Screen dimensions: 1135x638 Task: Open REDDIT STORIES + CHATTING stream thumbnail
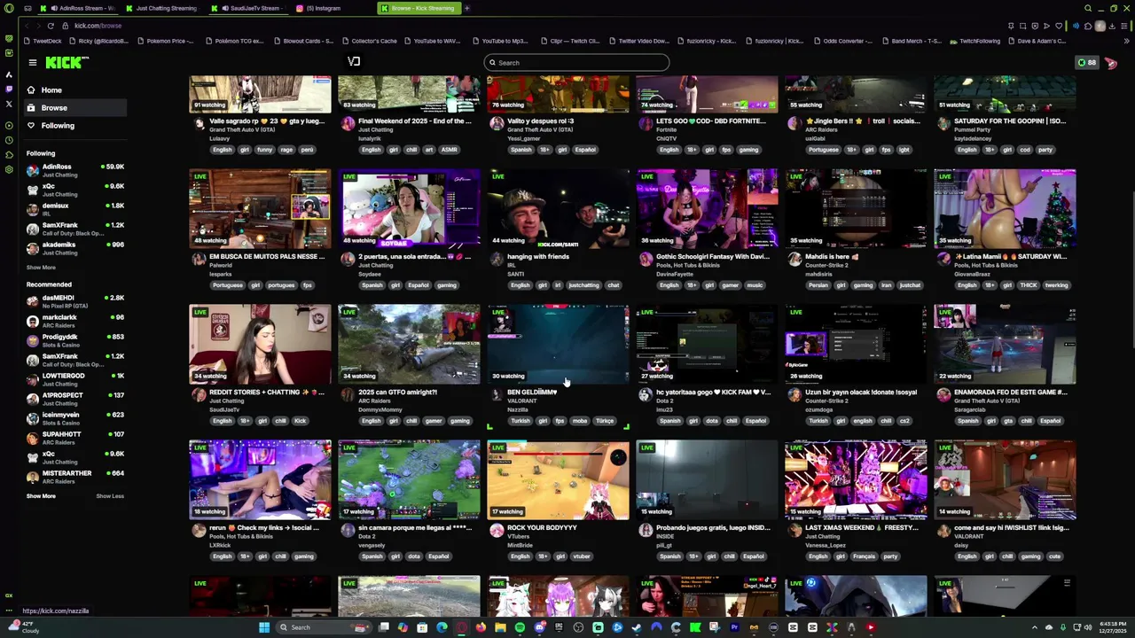(x=260, y=344)
